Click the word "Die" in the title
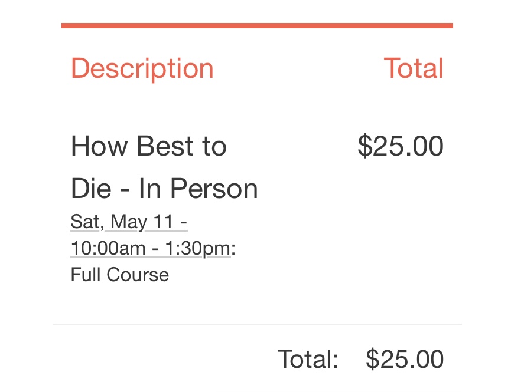Screen dimensions: 511x392 pyautogui.click(x=90, y=189)
